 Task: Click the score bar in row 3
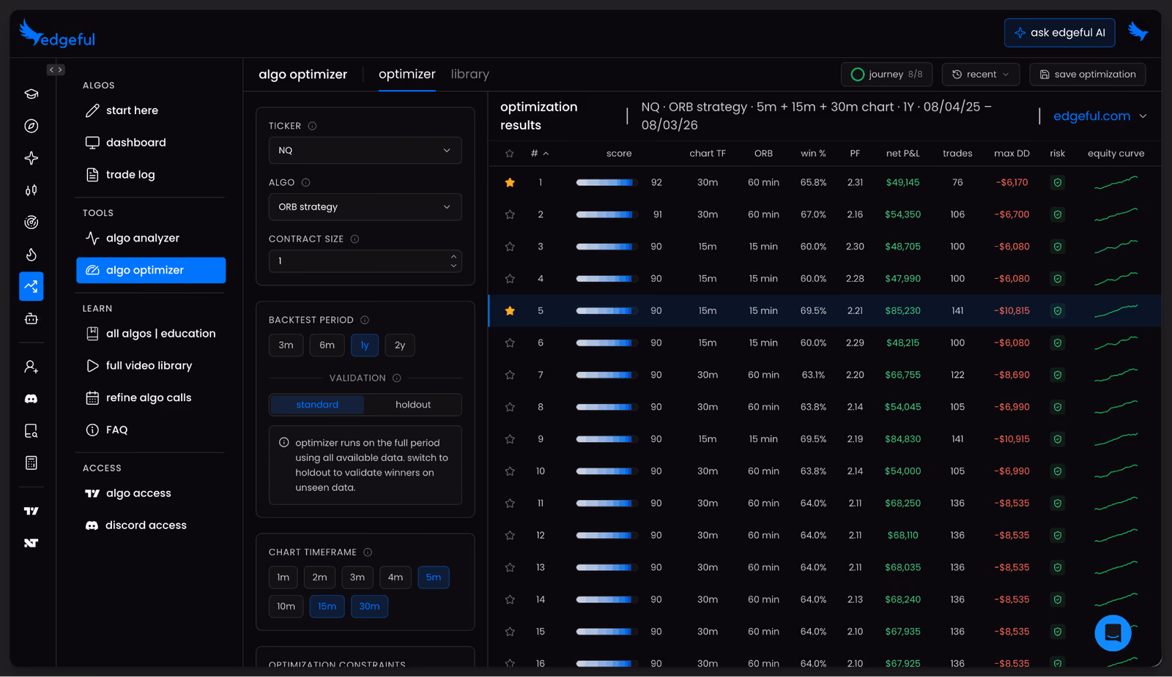coord(605,247)
